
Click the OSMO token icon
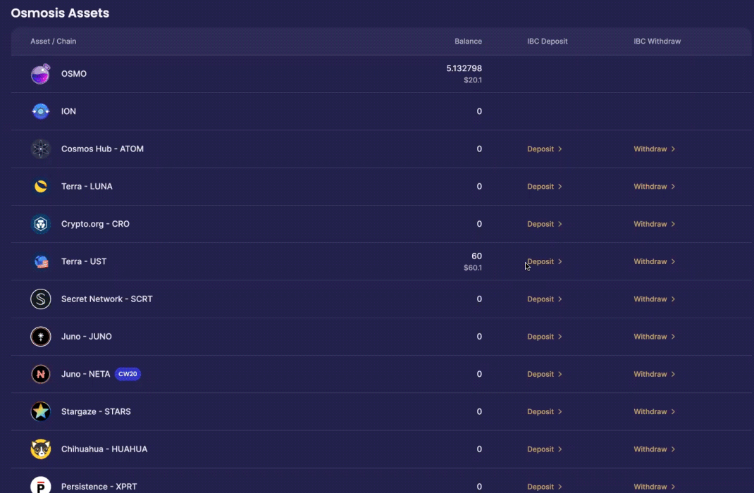pyautogui.click(x=40, y=74)
